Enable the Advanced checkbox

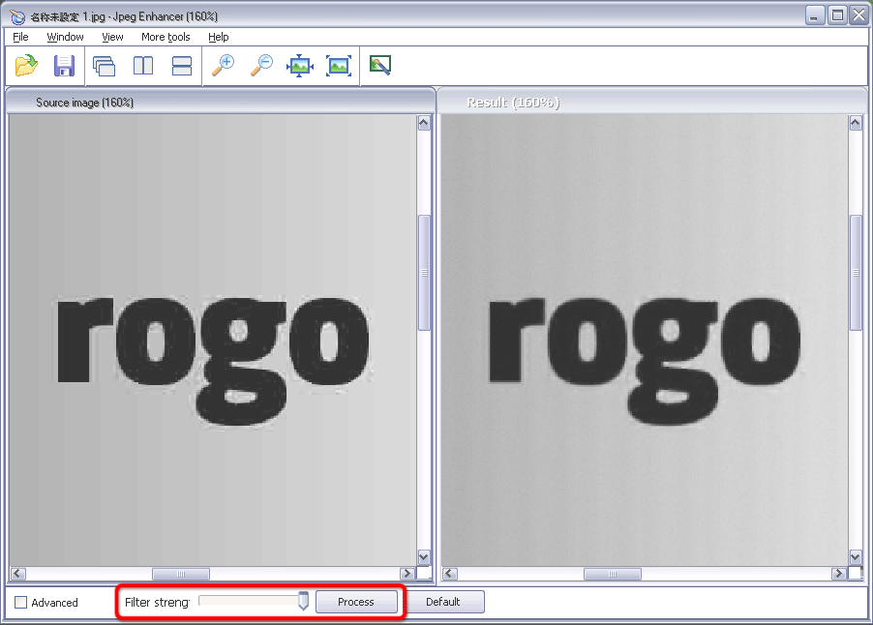click(21, 603)
